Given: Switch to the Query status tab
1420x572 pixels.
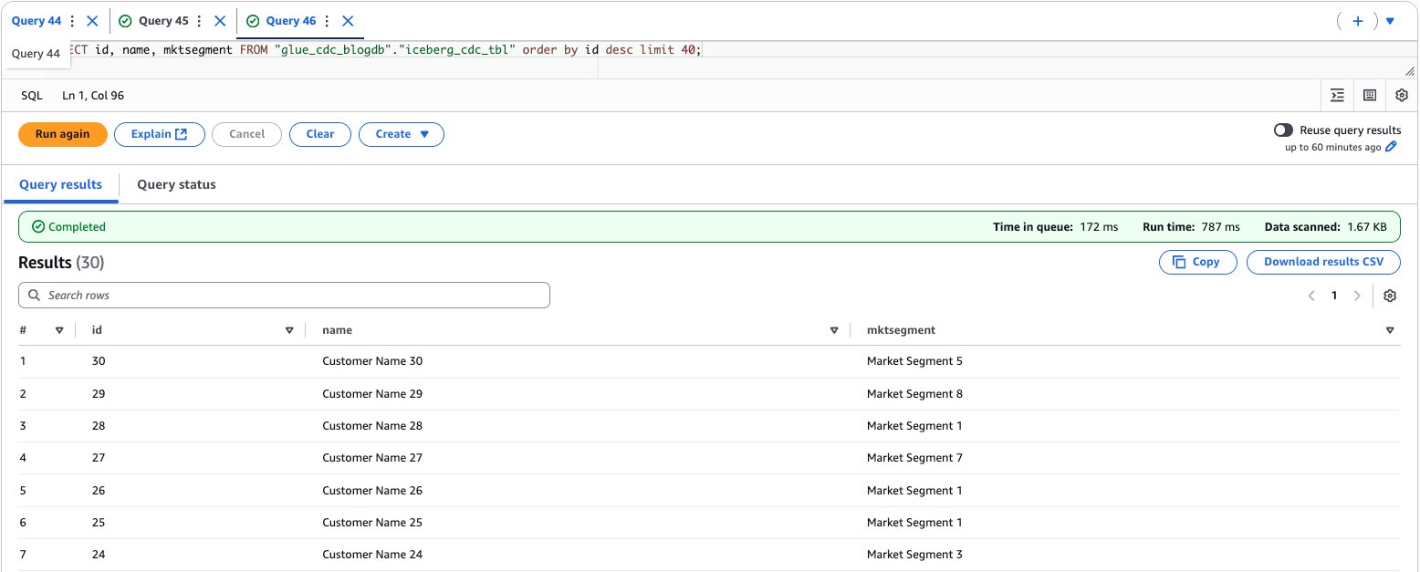Looking at the screenshot, I should 176,184.
